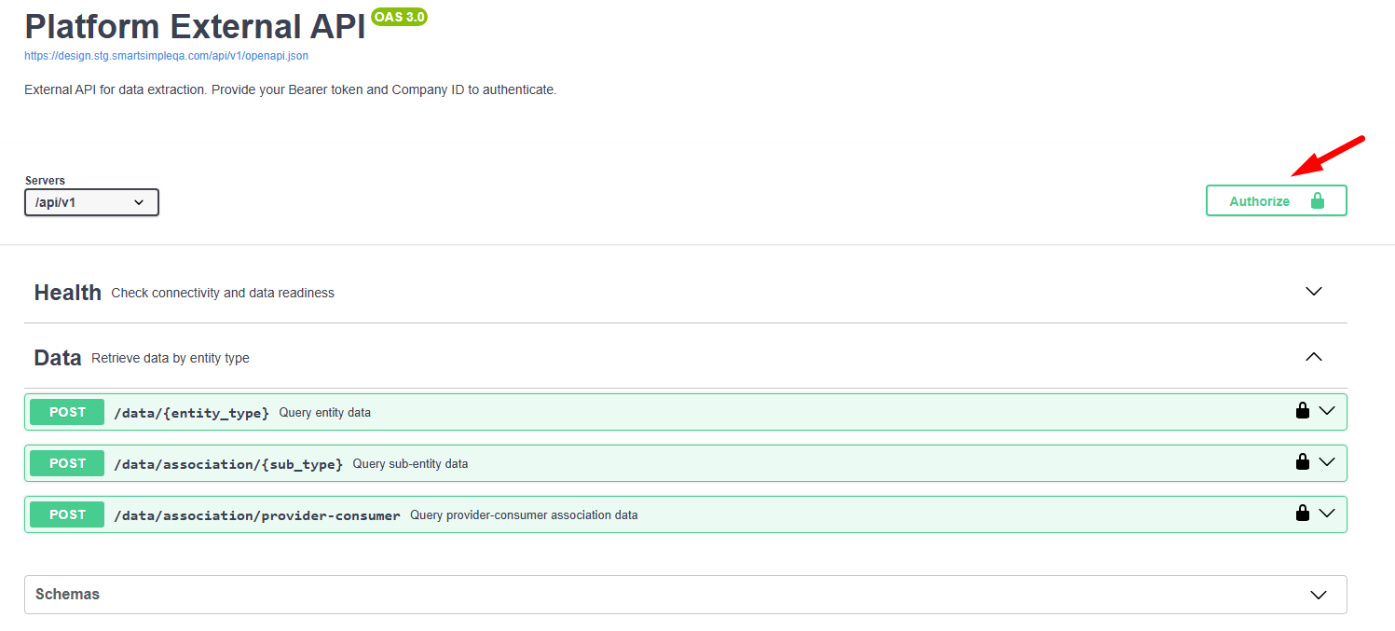Select the Health tag heading
Image resolution: width=1395 pixels, height=631 pixels.
68,293
